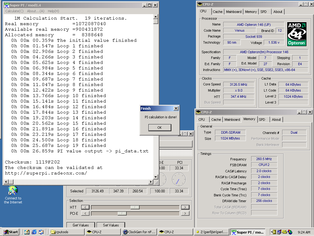Click Super PI title bar icon
The height and width of the screenshot is (236, 314).
click(x=6, y=5)
